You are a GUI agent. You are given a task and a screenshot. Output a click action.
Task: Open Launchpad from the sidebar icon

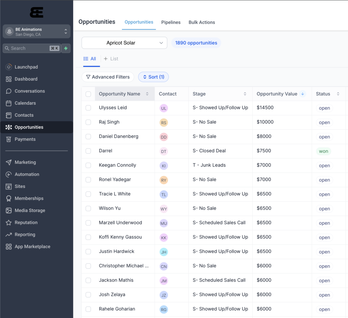click(x=8, y=67)
